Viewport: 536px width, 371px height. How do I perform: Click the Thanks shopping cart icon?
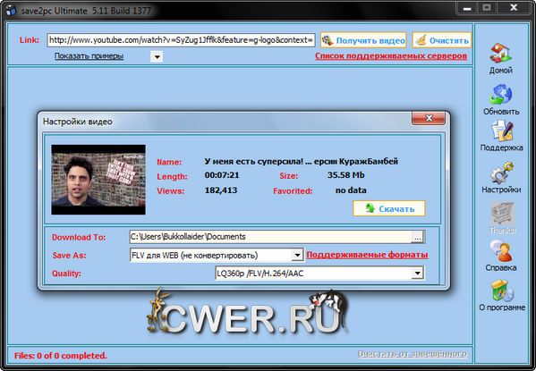tap(501, 213)
